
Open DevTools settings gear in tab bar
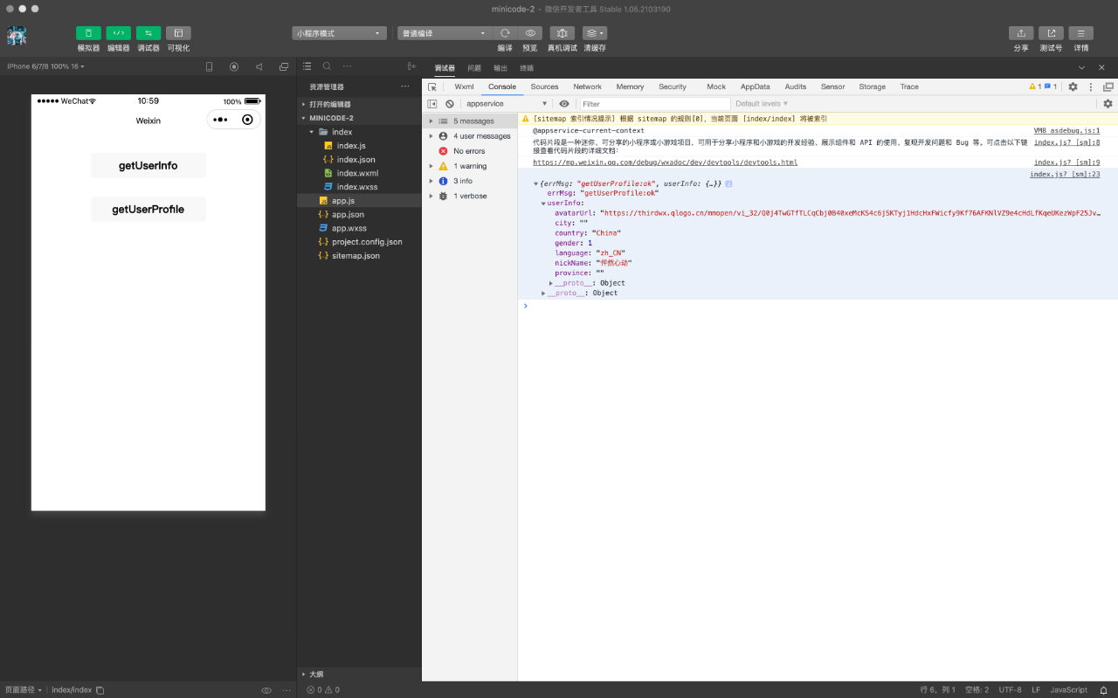1073,86
